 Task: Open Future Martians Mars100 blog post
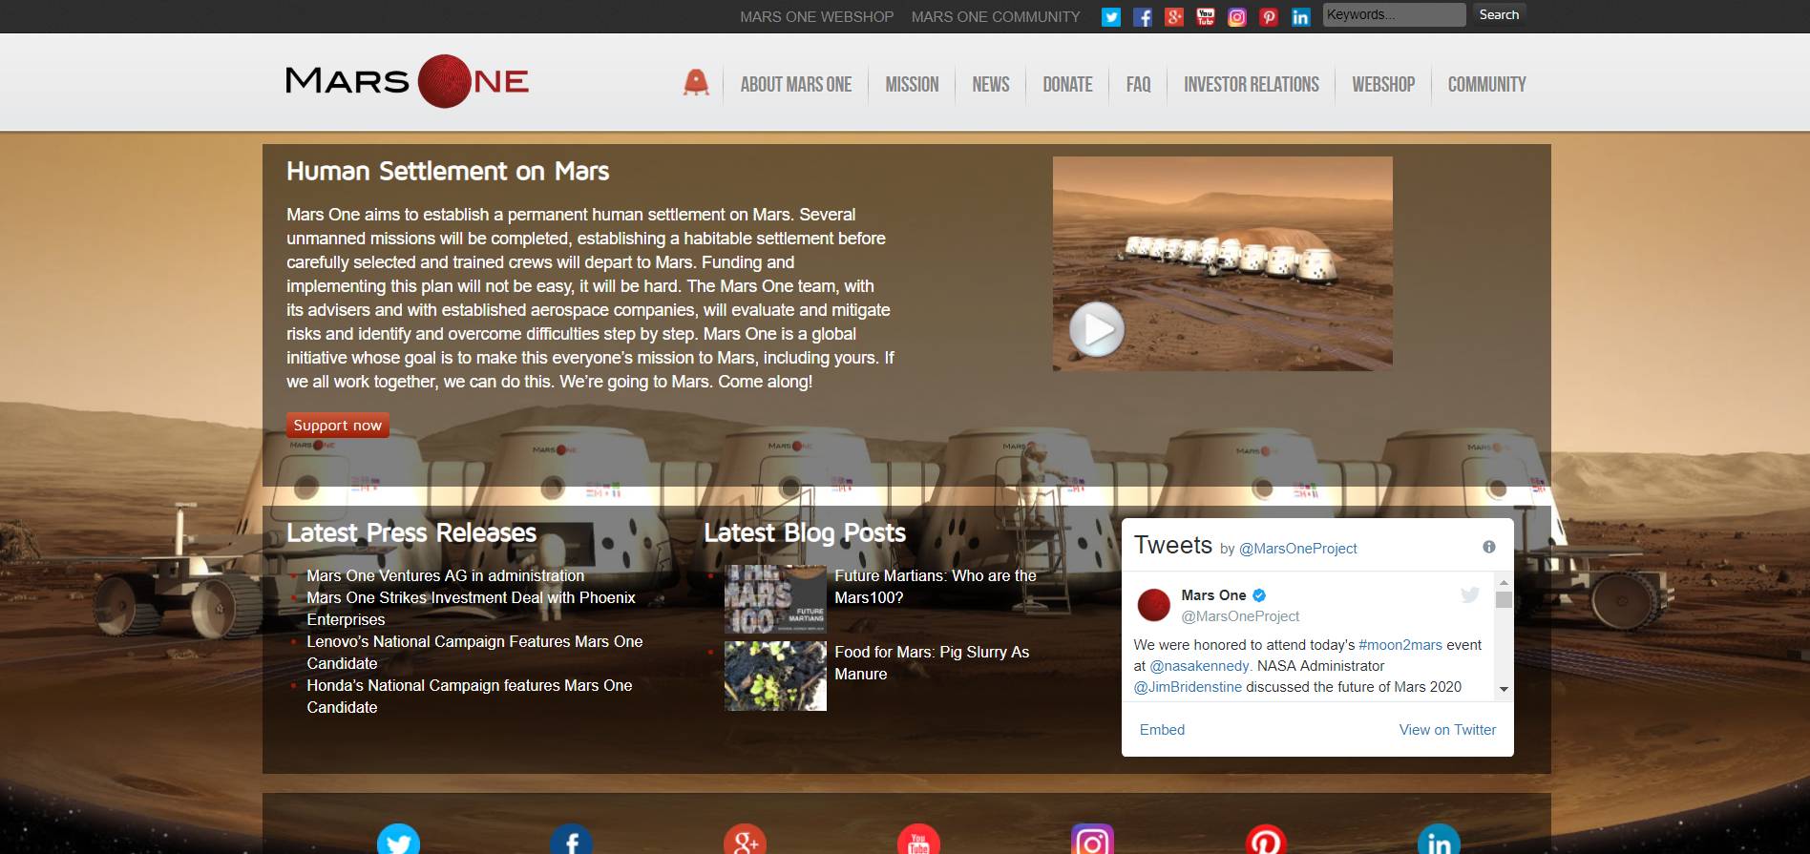click(935, 586)
